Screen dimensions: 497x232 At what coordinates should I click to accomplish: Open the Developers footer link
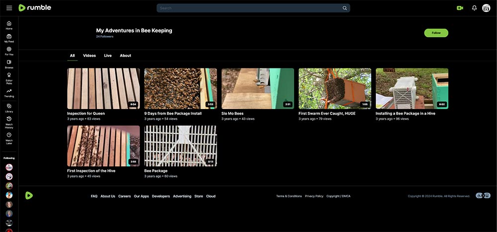coord(161,196)
